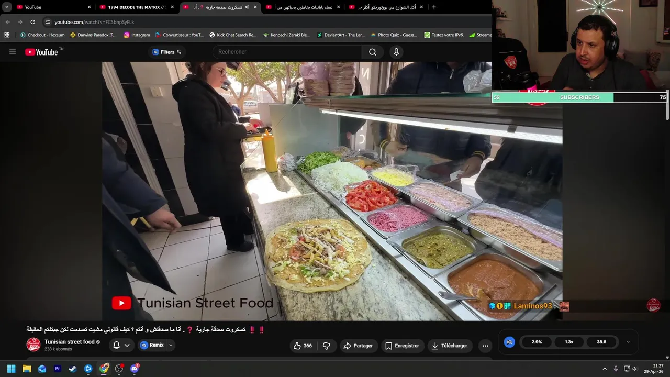
Task: Open Kick Chat Search bookmark
Action: 233,35
